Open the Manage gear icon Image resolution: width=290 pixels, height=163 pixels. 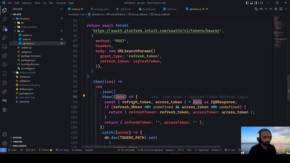(5, 143)
